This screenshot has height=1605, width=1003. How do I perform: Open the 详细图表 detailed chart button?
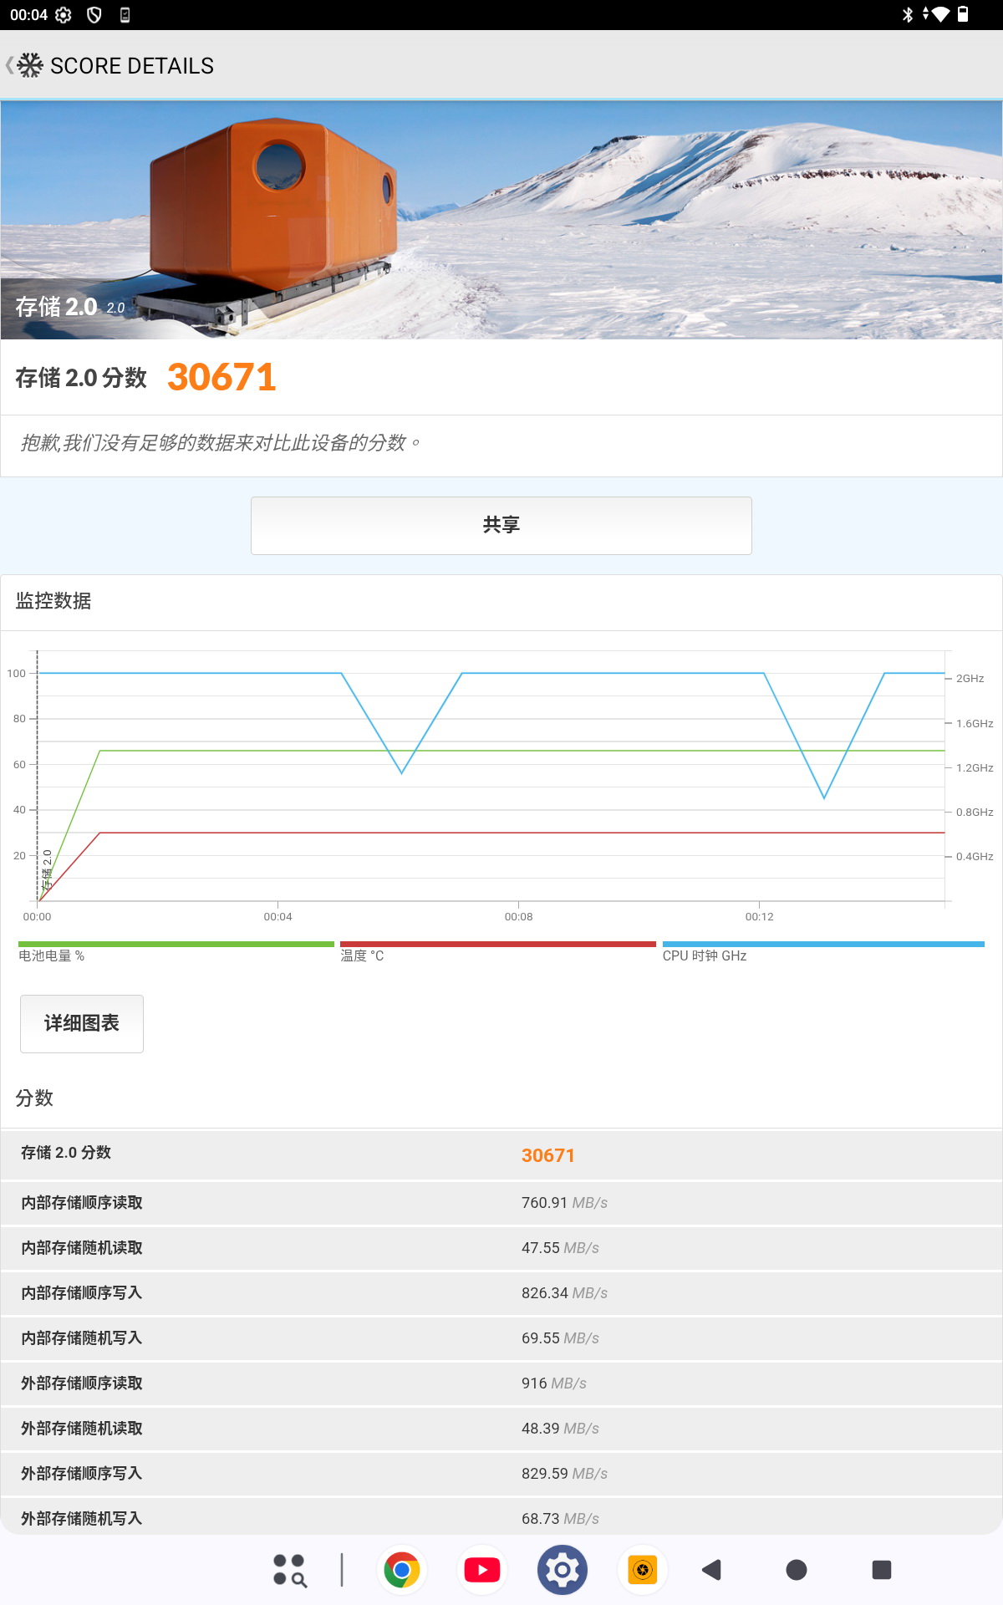pos(82,1023)
